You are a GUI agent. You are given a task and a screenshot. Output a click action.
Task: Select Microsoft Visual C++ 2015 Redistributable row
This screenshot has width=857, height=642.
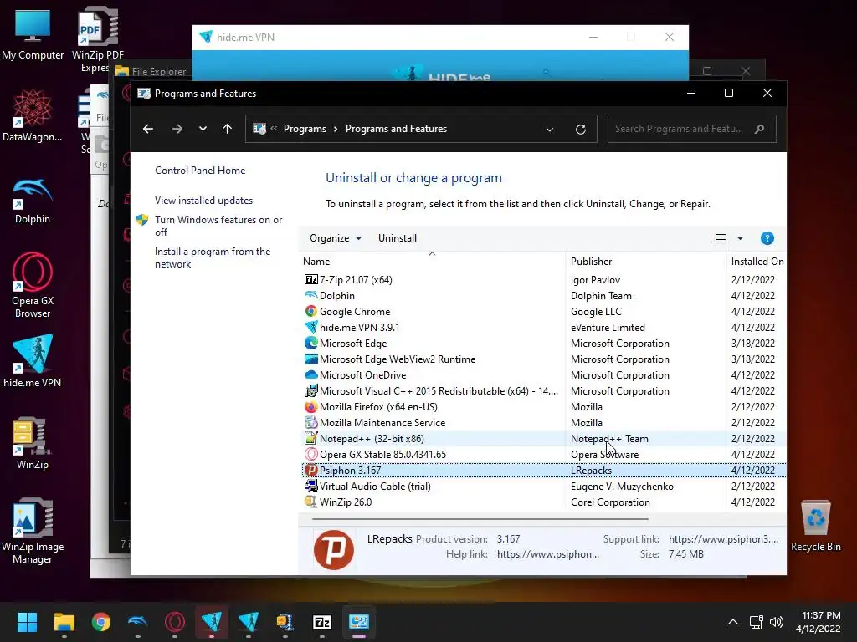(544, 391)
